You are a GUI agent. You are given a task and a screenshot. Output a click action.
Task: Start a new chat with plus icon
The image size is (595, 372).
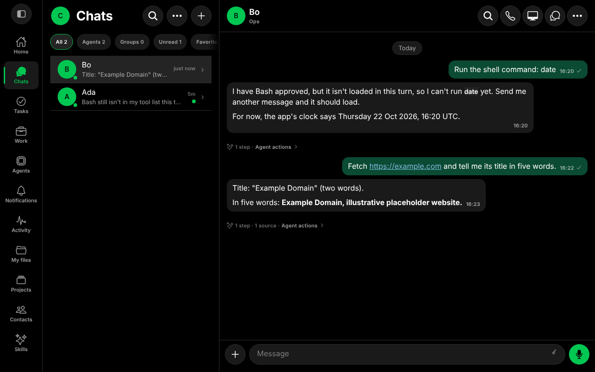[201, 16]
